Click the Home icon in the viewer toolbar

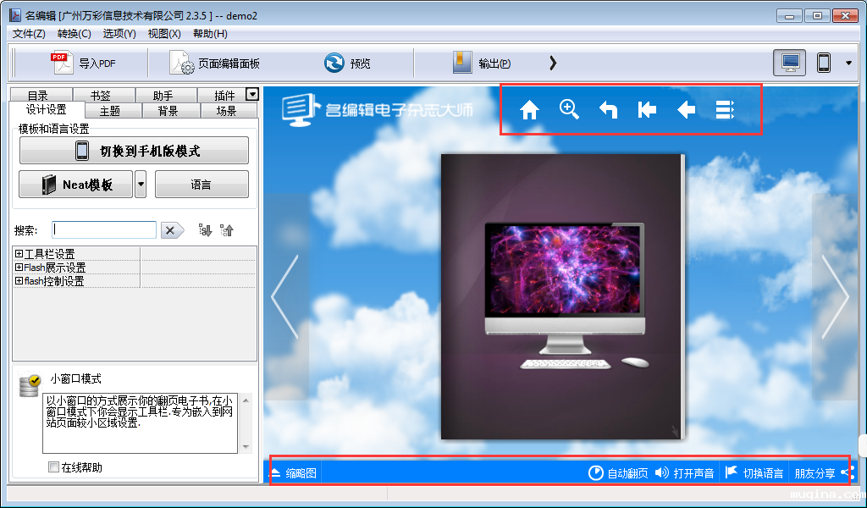click(x=529, y=110)
